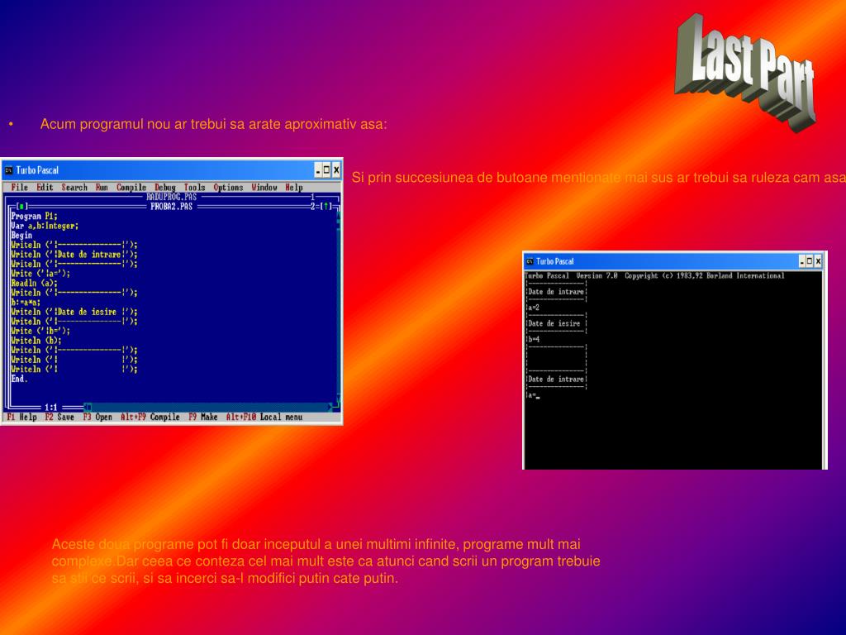846x635 pixels.
Task: Close the Turbo Pascal editor window
Action: tap(336, 170)
